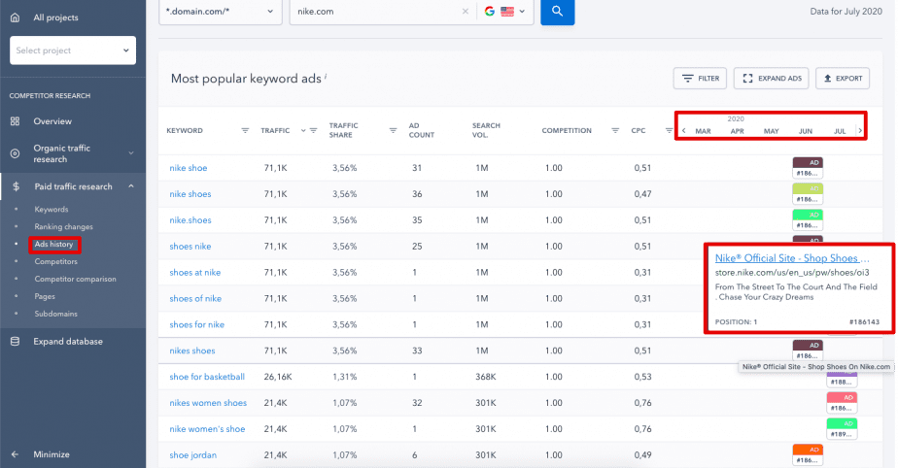Viewport: 898px width, 468px height.
Task: Click the Filter button
Action: pos(700,79)
